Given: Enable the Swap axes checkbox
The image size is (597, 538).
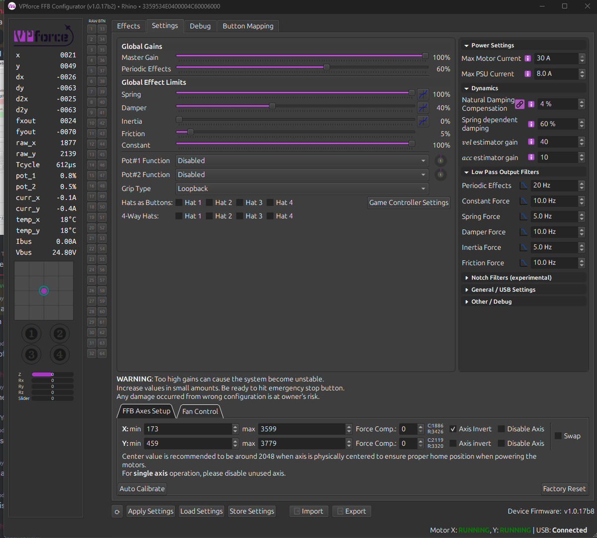Looking at the screenshot, I should [x=558, y=436].
